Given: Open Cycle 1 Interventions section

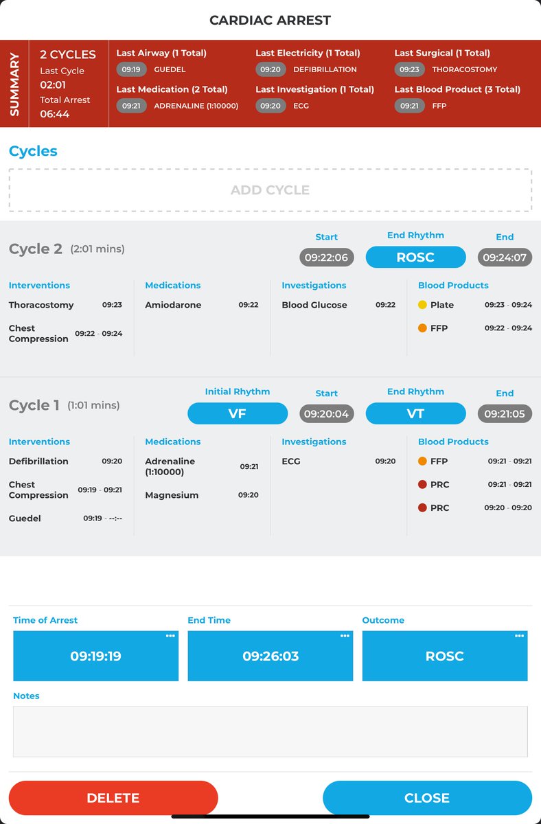Looking at the screenshot, I should (x=39, y=442).
